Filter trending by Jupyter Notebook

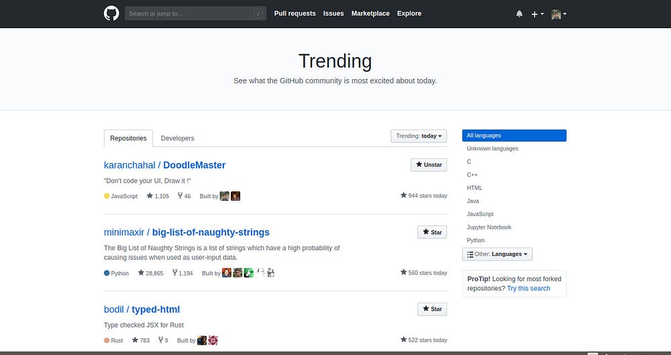click(x=489, y=227)
